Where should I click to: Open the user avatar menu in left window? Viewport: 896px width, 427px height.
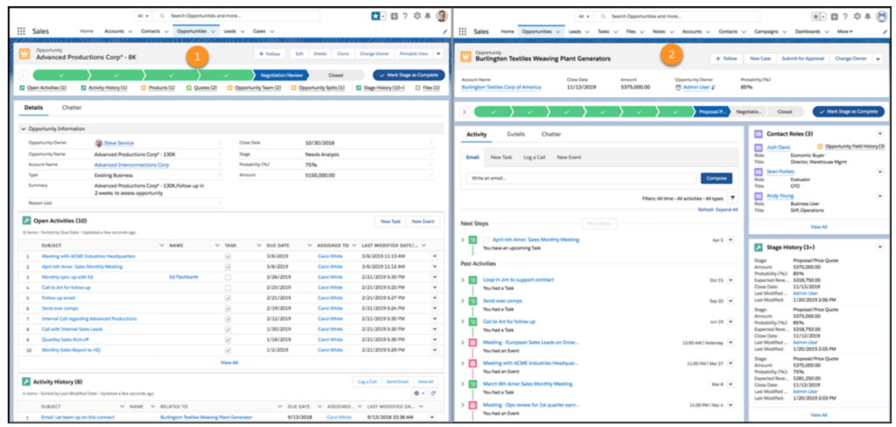click(x=441, y=16)
